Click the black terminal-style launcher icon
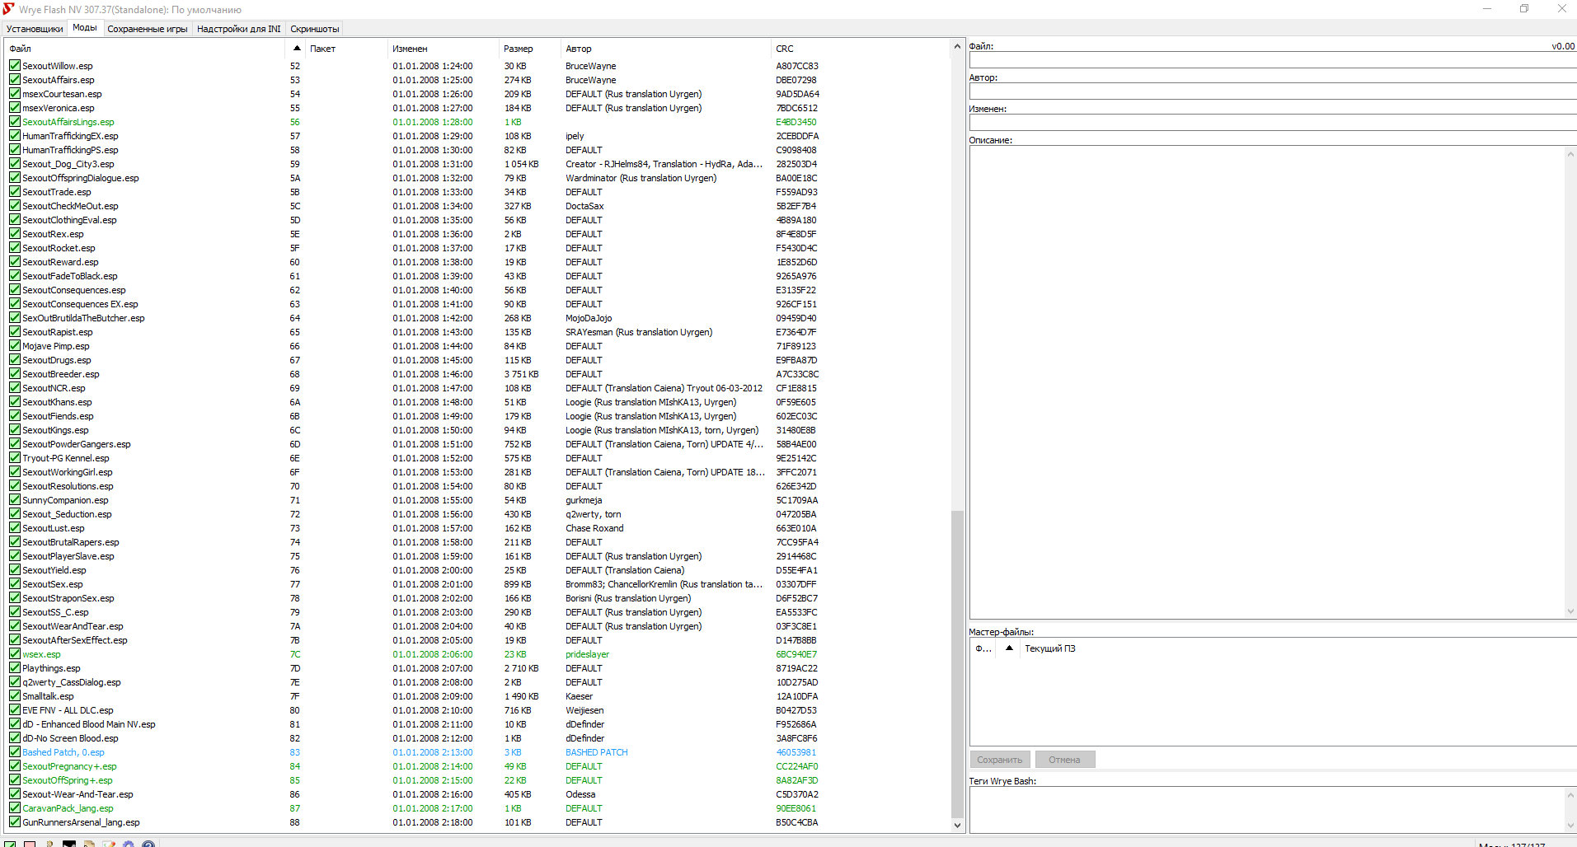Viewport: 1577px width, 847px height. (x=69, y=844)
